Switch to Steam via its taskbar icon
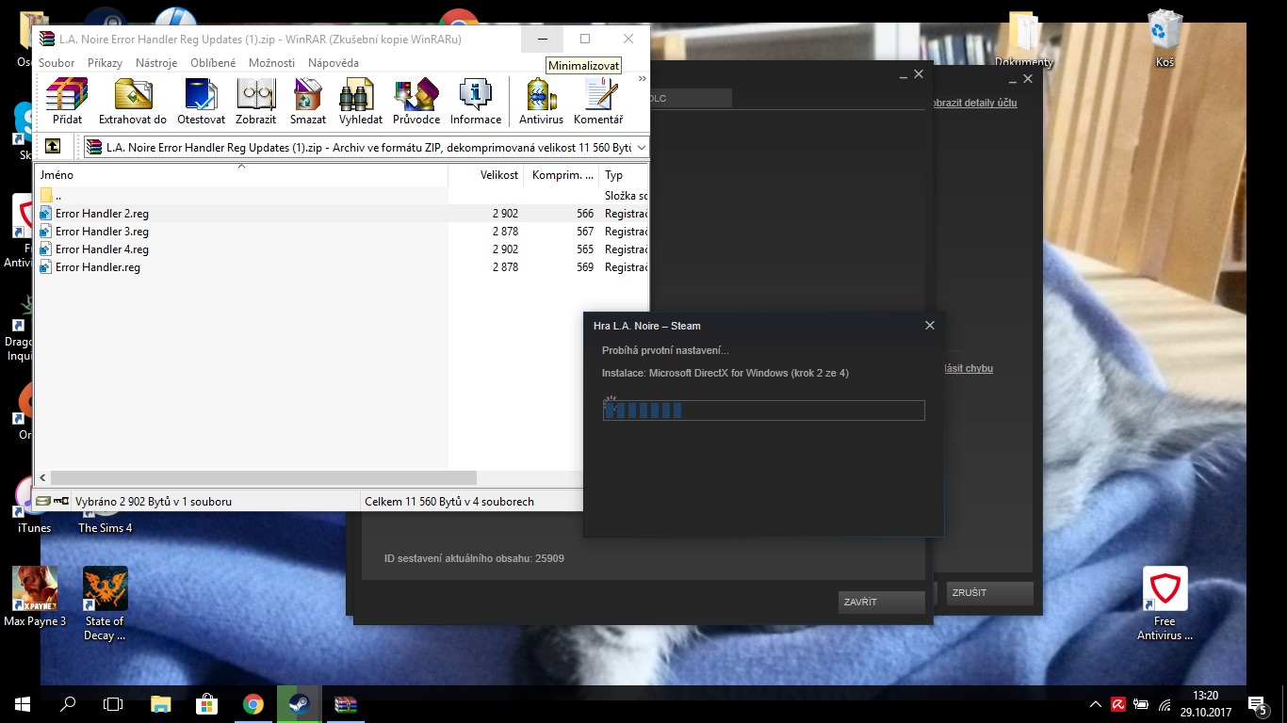The height and width of the screenshot is (723, 1287). click(300, 703)
